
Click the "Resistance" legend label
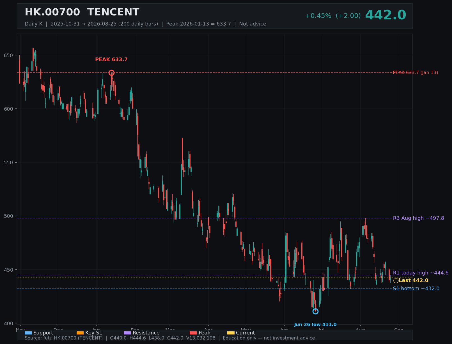(x=146, y=333)
